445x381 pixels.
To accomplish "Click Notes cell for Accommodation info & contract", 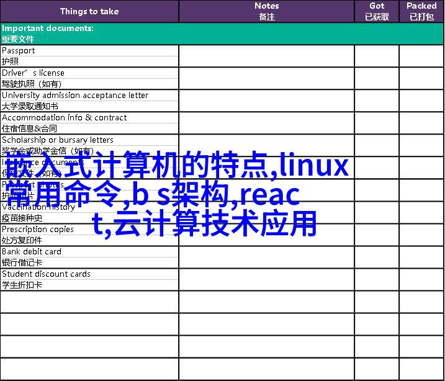I will [x=266, y=123].
